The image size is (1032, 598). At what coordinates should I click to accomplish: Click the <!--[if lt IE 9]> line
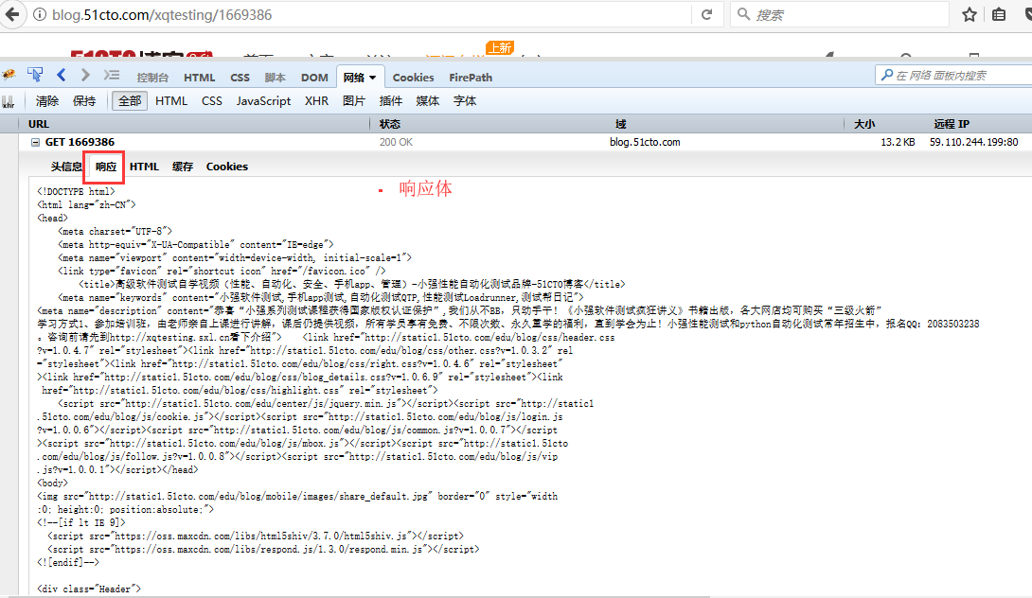[81, 522]
